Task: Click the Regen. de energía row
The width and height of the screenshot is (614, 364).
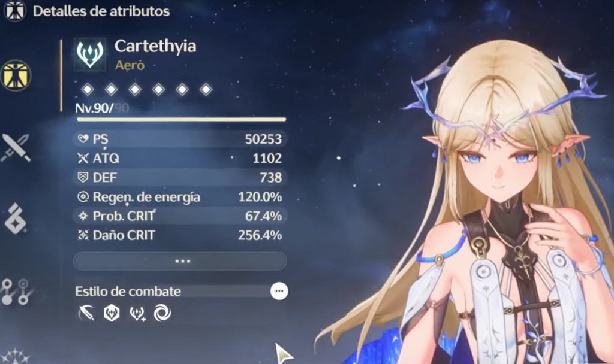Action: tap(180, 196)
